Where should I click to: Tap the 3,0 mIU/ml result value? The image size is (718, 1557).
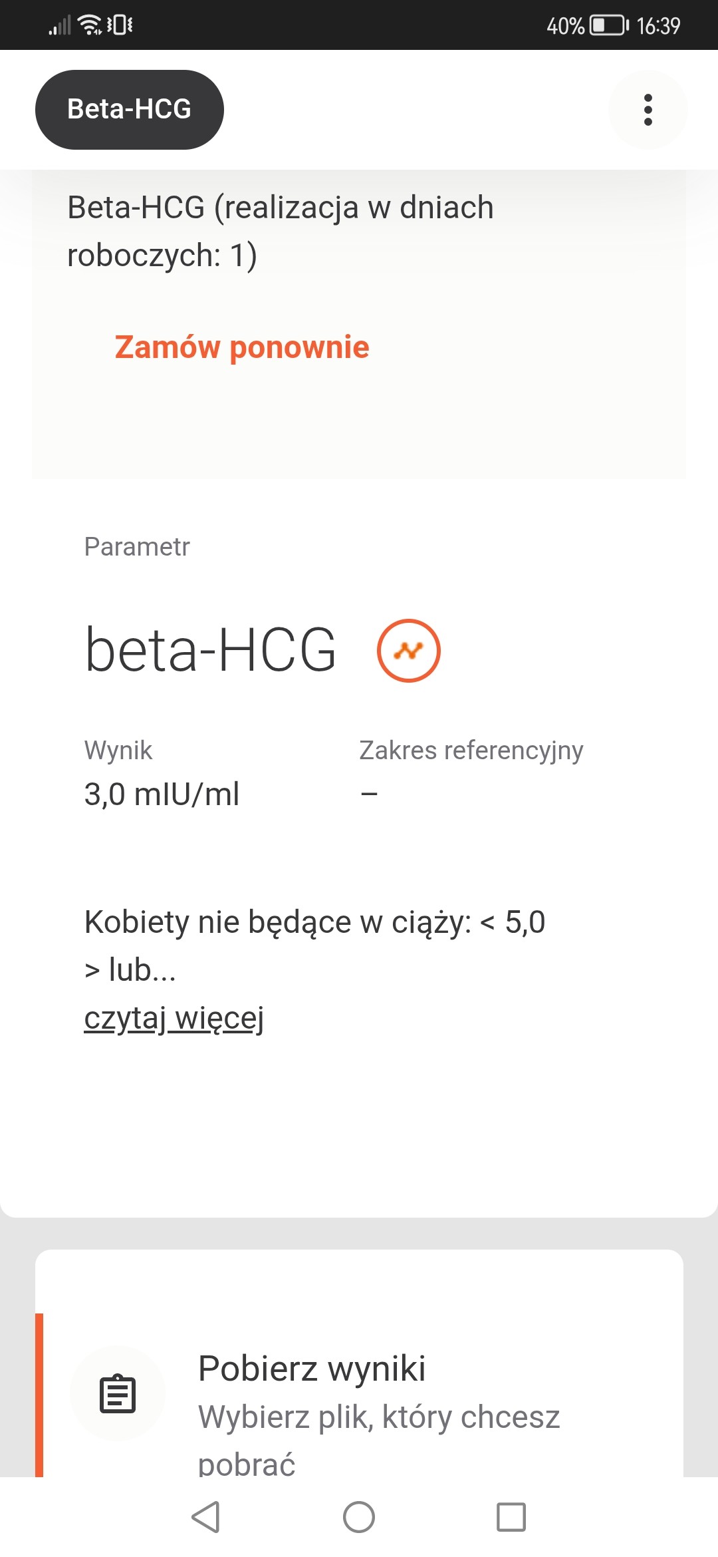pyautogui.click(x=162, y=794)
